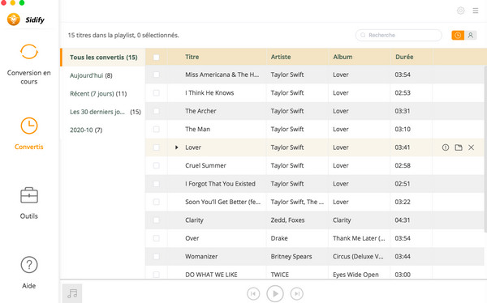Select the 2020-10 (7) filter
Image resolution: width=487 pixels, height=303 pixels.
(x=86, y=130)
